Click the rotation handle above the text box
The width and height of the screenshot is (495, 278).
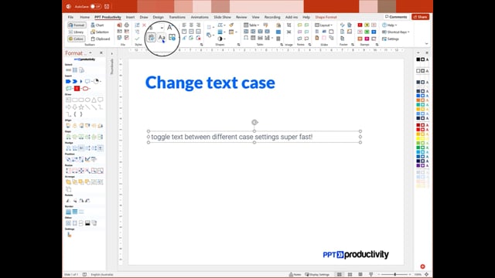click(254, 122)
